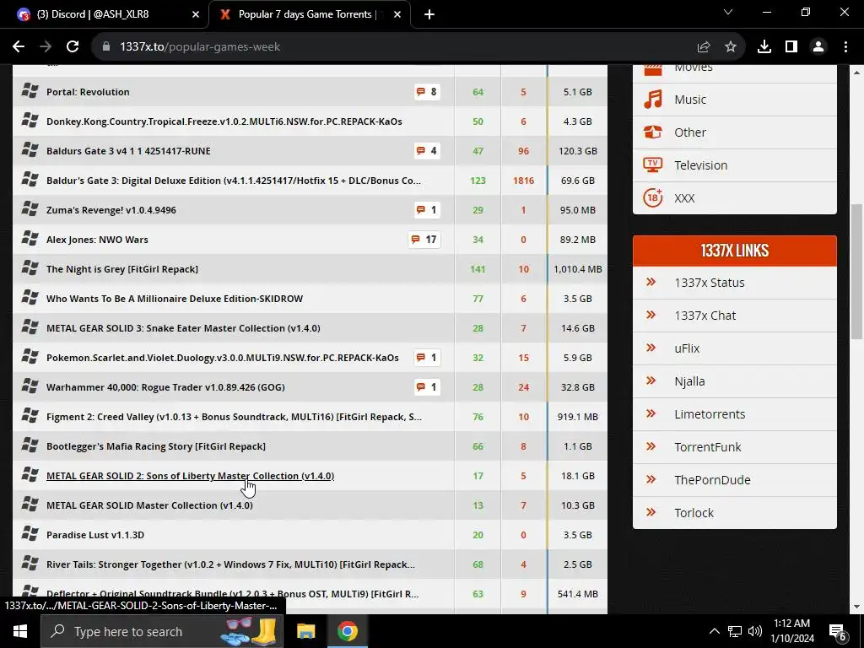The width and height of the screenshot is (864, 648).
Task: Open the Chrome profile avatar icon
Action: (818, 47)
